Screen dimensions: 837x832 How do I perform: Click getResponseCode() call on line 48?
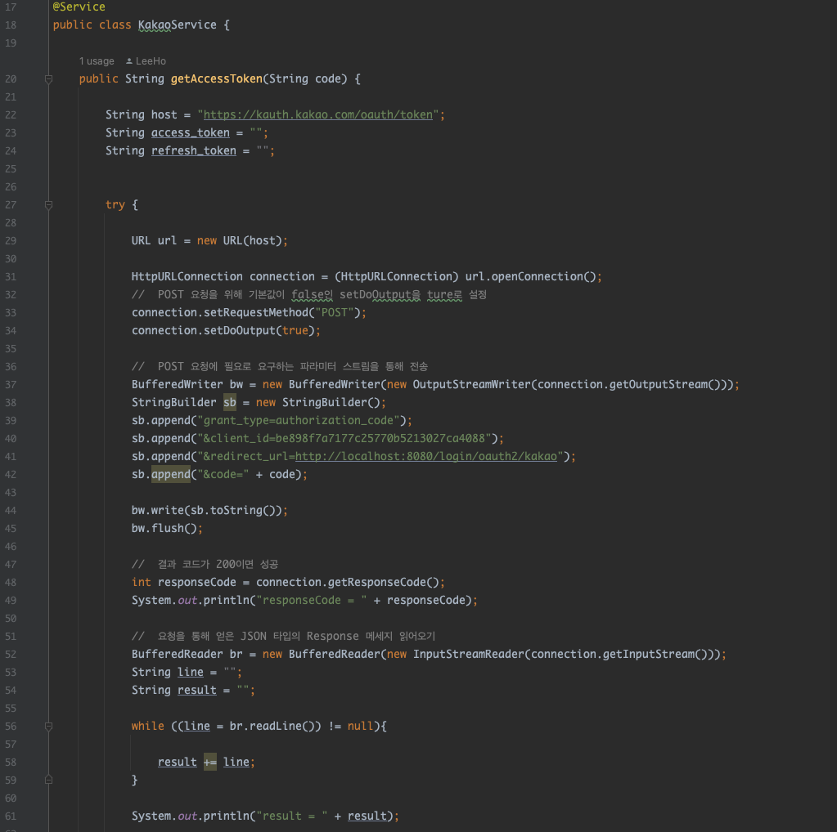(x=383, y=583)
